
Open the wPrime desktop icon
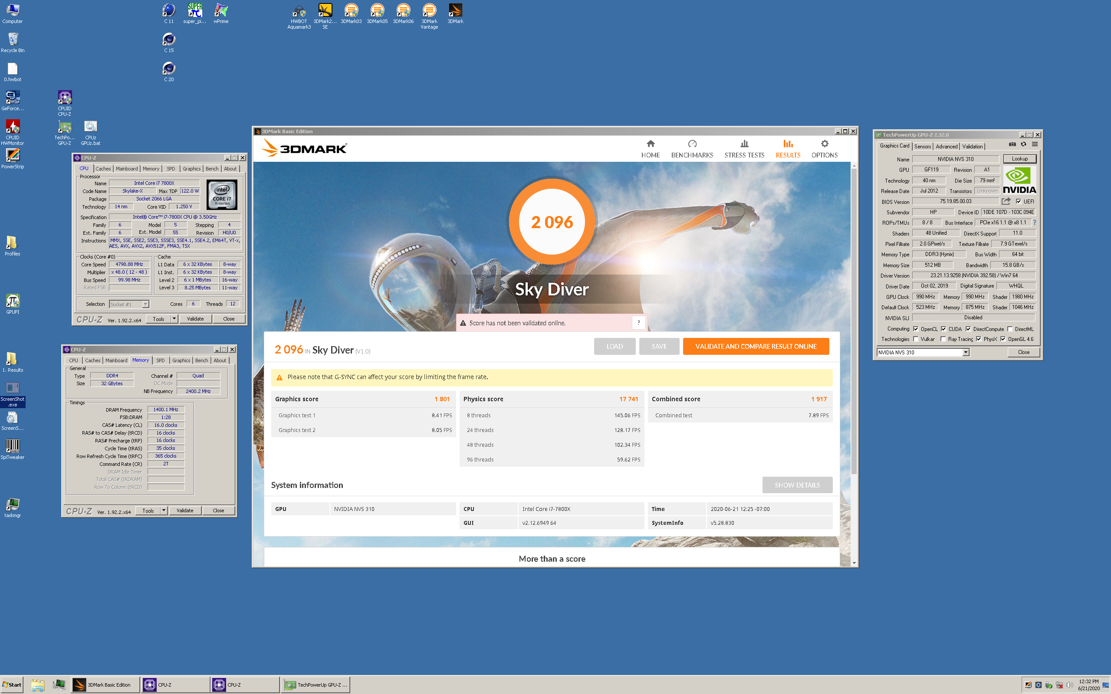pyautogui.click(x=221, y=13)
